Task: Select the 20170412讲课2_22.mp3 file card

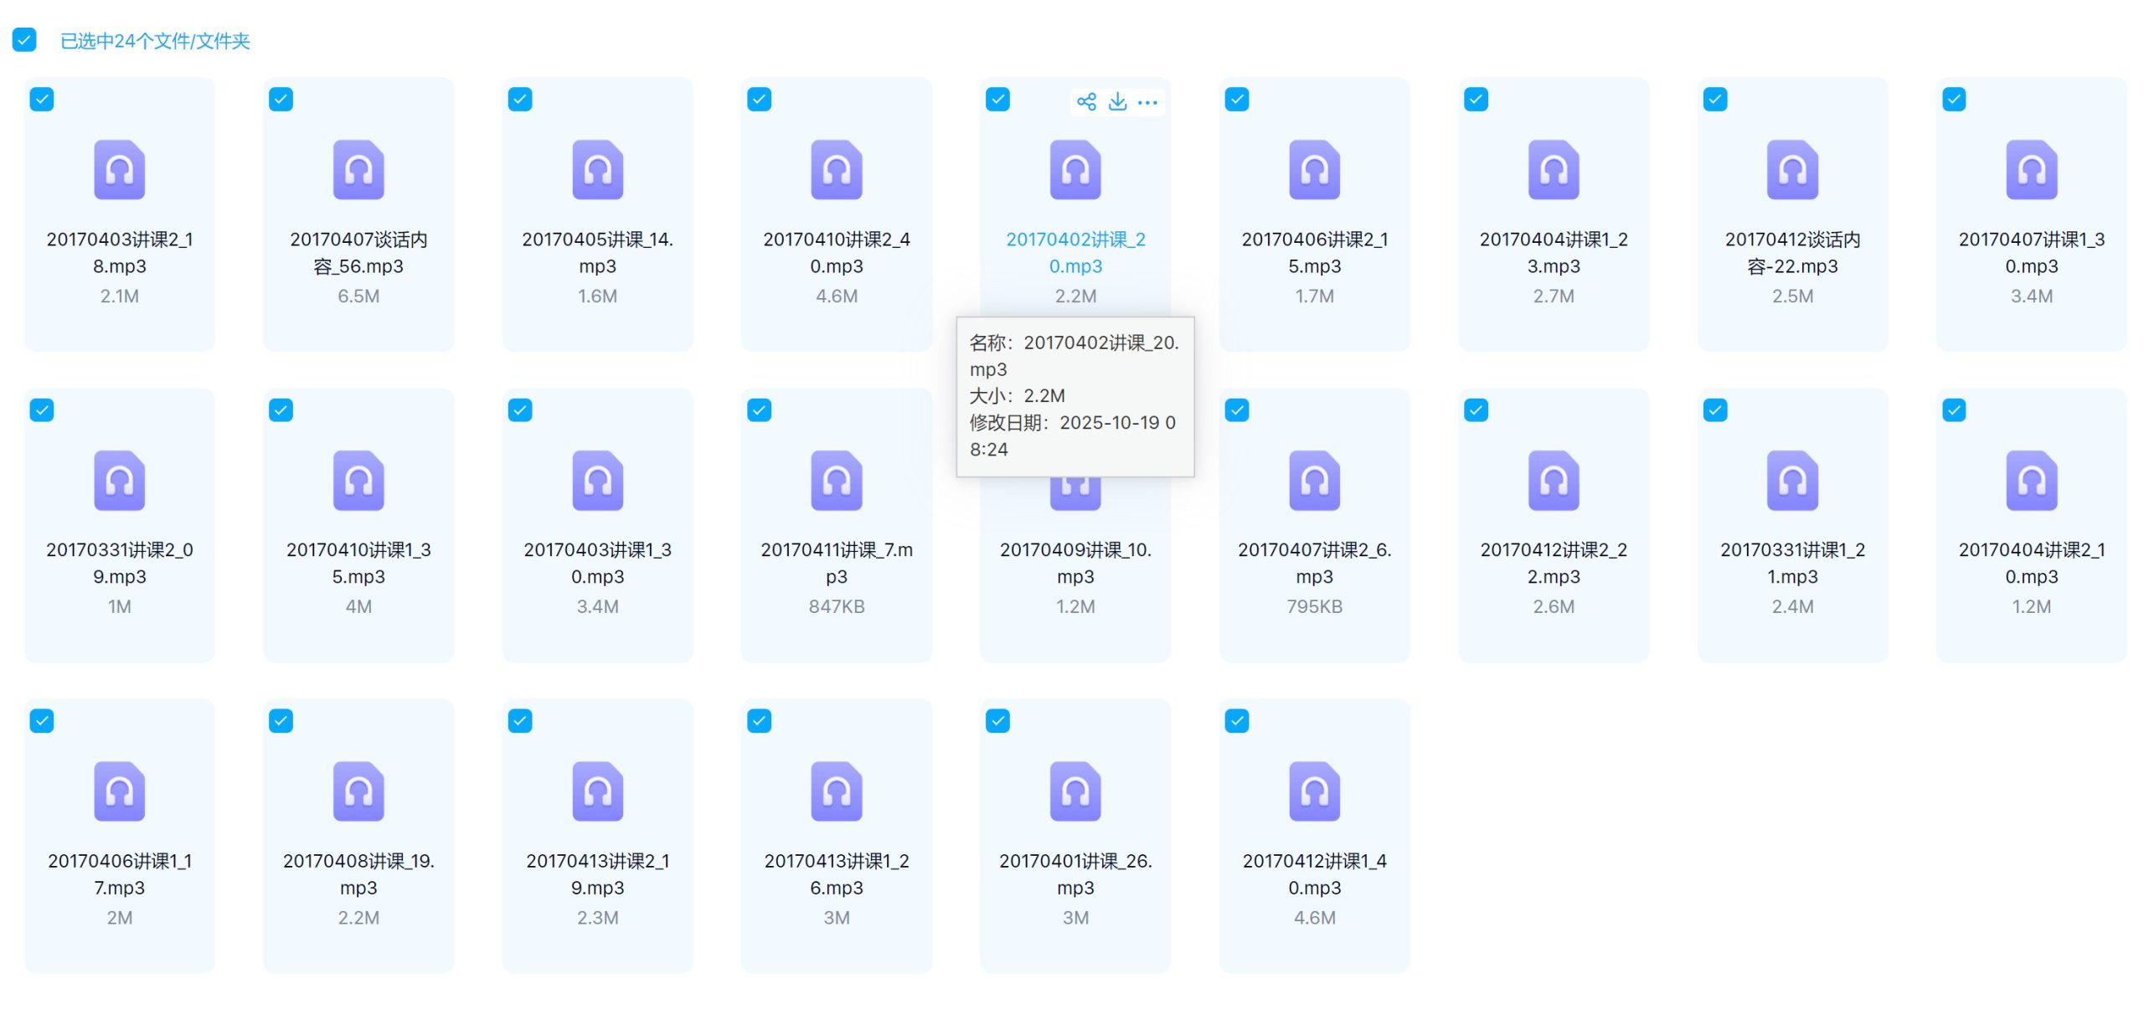Action: coord(1554,525)
